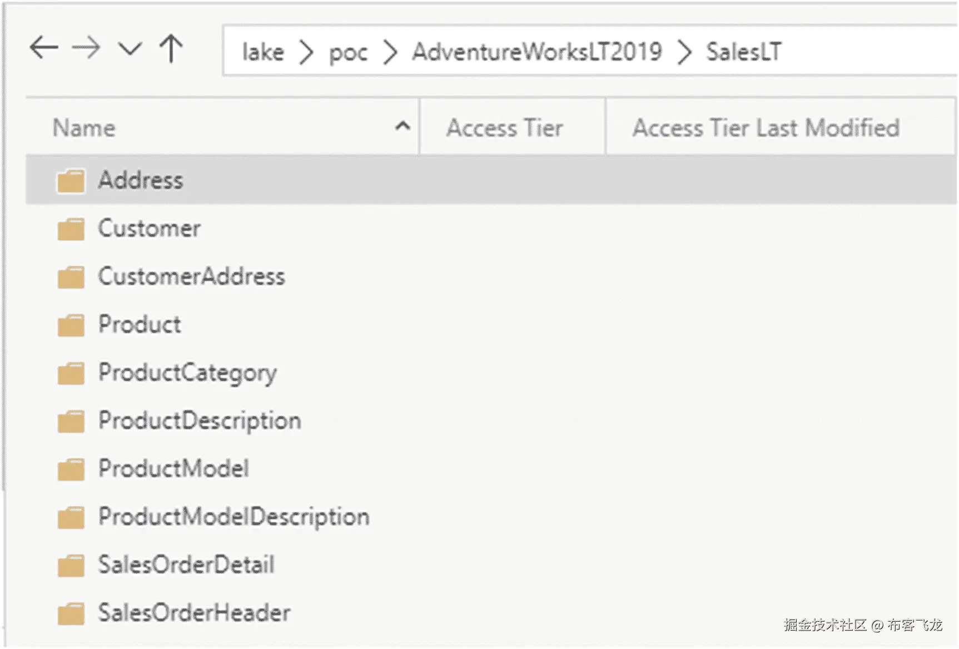The height and width of the screenshot is (649, 959).
Task: Navigate to poc in breadcrumb path
Action: 348,52
